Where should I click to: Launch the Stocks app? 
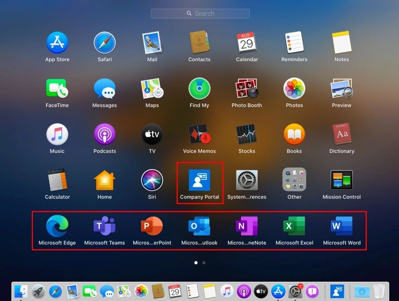247,134
